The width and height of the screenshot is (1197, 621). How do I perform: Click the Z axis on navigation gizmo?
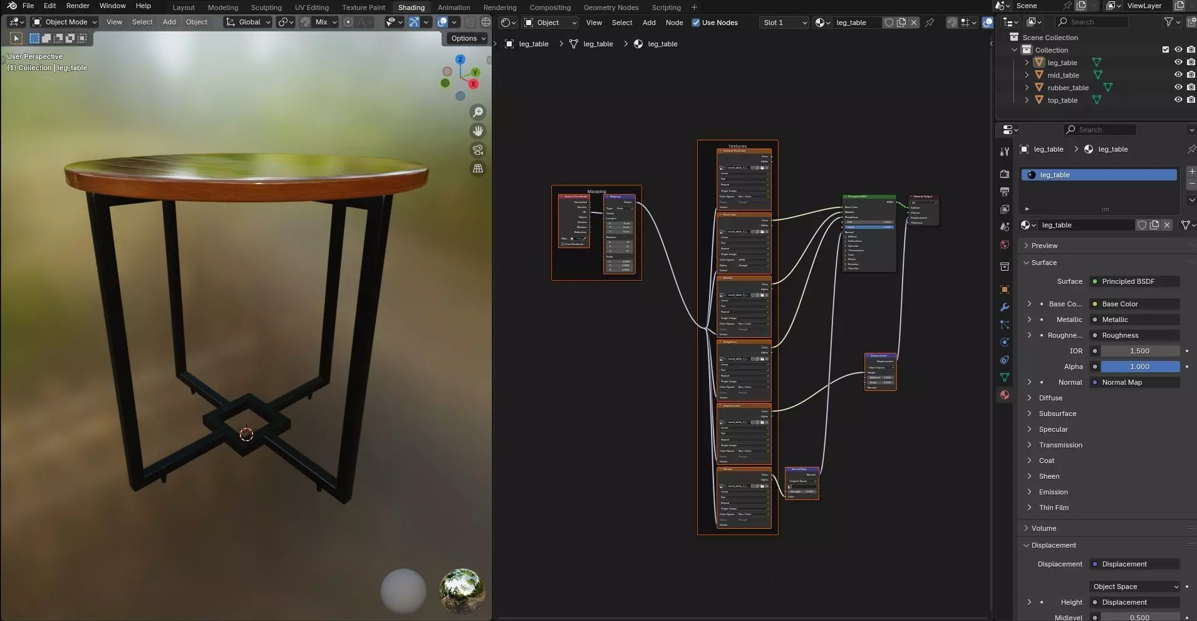[460, 60]
